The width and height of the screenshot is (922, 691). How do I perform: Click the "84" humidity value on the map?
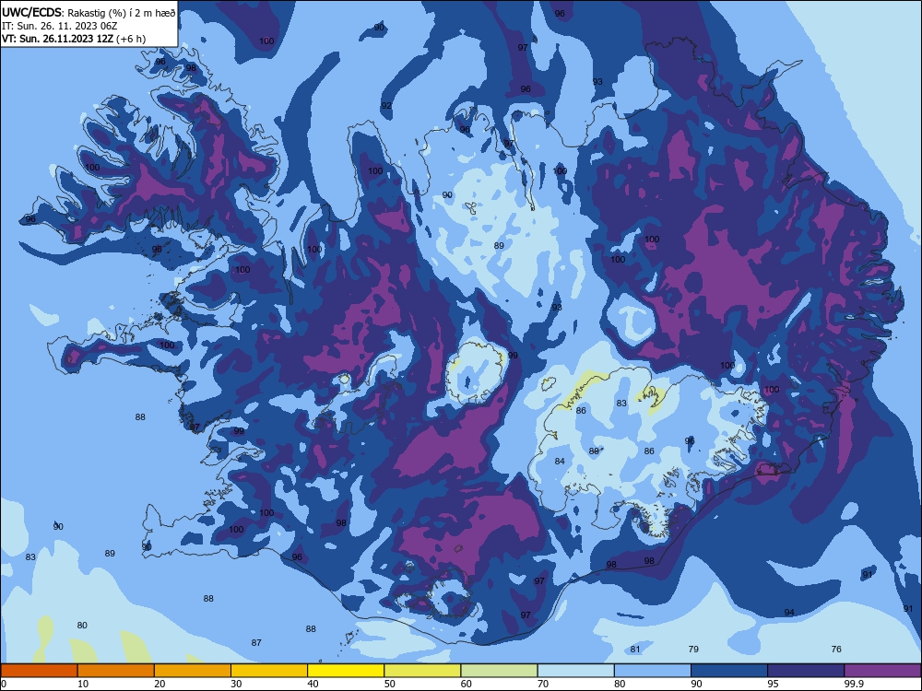tap(560, 462)
